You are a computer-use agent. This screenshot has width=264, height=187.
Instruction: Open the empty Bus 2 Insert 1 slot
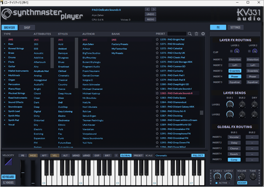(252, 137)
